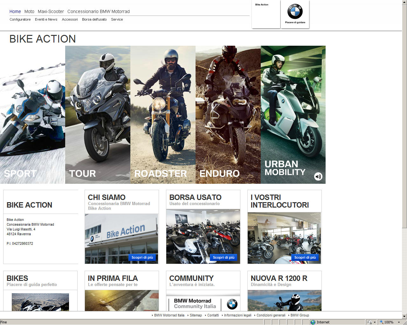Viewport: 407px width, 325px height.
Task: Select the TOUR bike category image
Action: (98, 115)
